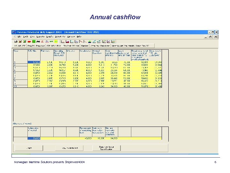Click the T/C Hire column header
230x173 pixels.
click(34, 55)
